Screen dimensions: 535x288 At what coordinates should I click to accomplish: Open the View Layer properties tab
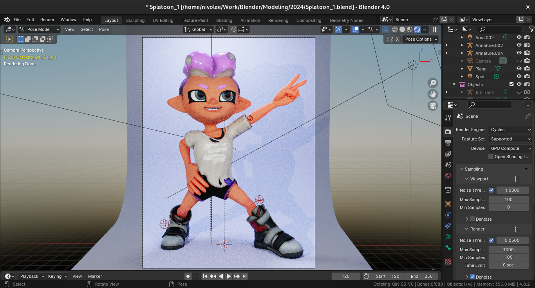(x=448, y=154)
